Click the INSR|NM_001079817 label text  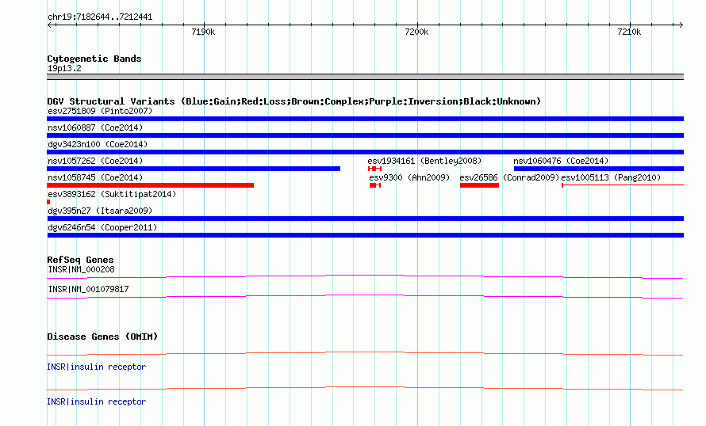[88, 289]
